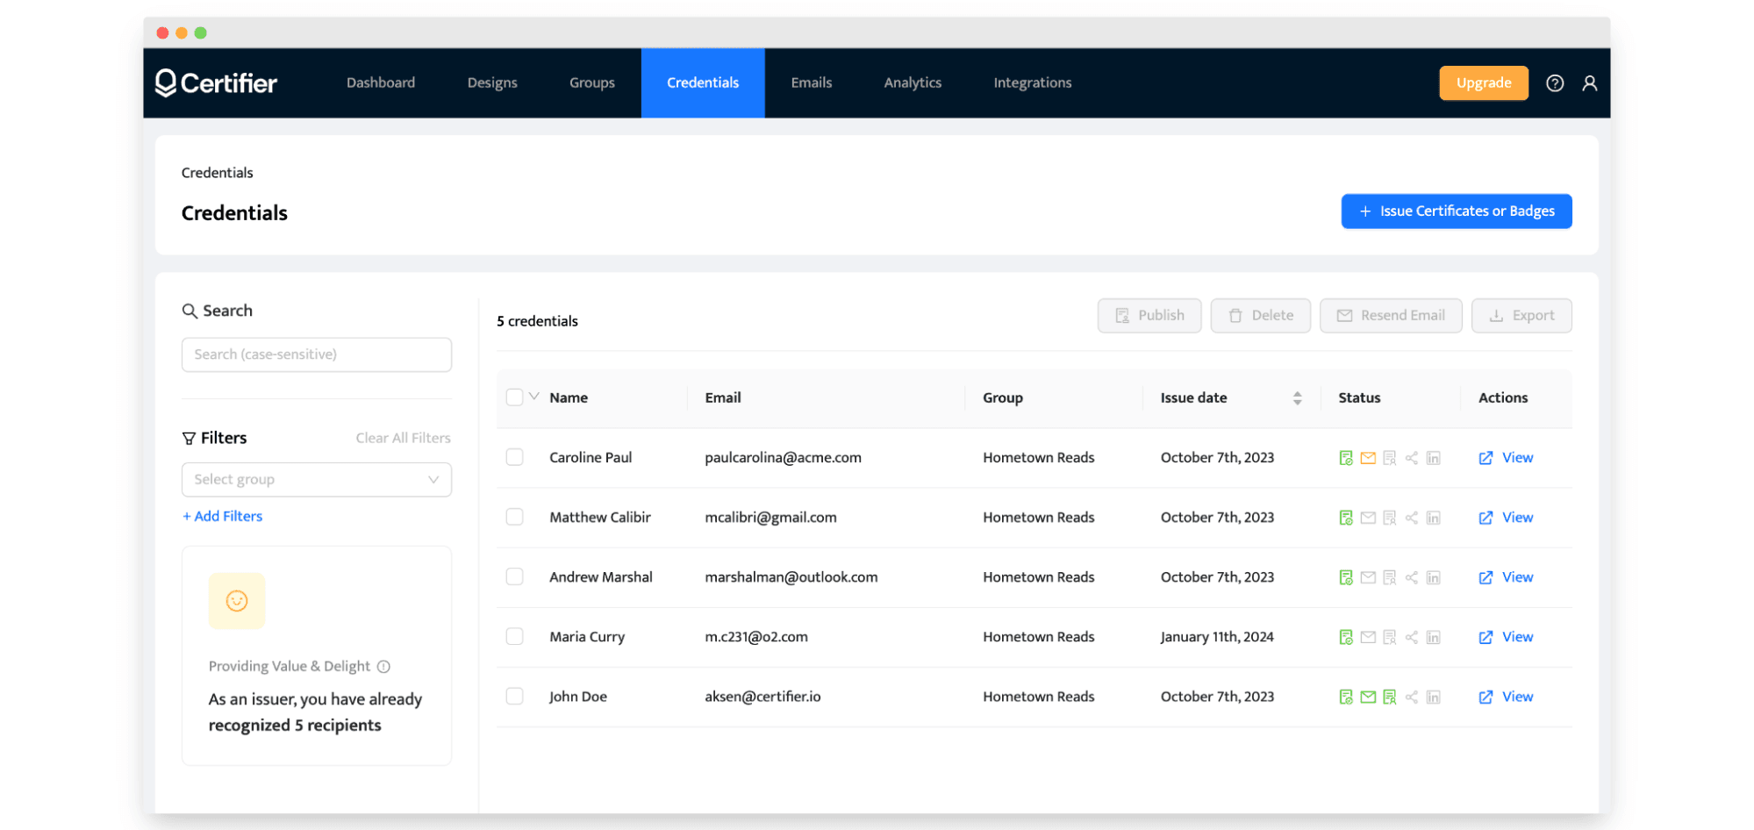Select the Andrew Marshal row checkbox

tap(514, 576)
